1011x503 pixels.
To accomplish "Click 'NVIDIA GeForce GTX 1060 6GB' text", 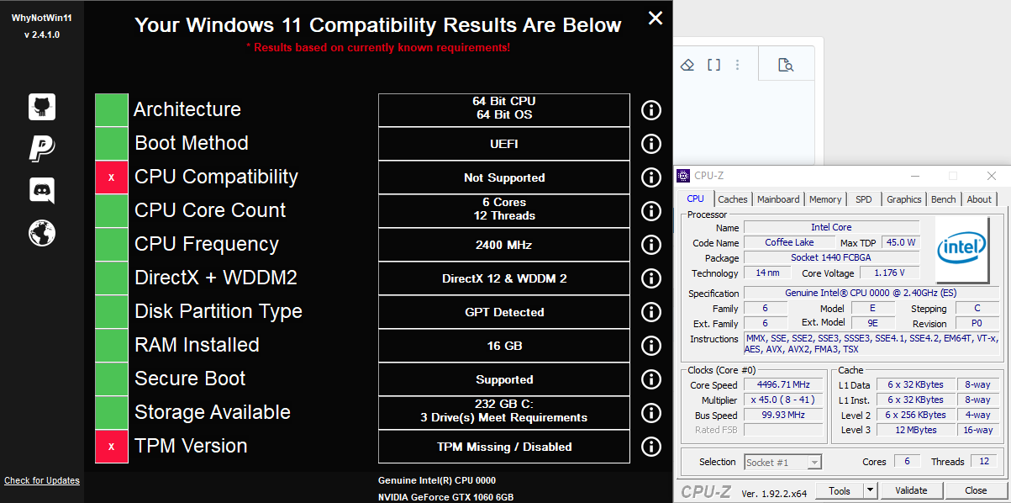I will tap(446, 496).
